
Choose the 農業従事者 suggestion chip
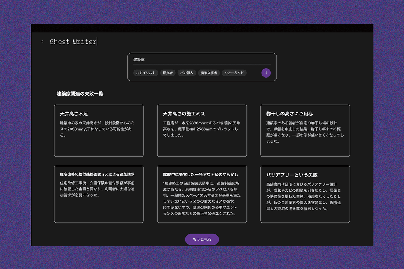click(x=209, y=73)
